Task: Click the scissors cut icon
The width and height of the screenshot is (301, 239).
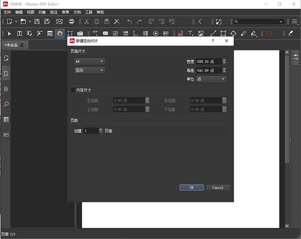Action: 86,22
